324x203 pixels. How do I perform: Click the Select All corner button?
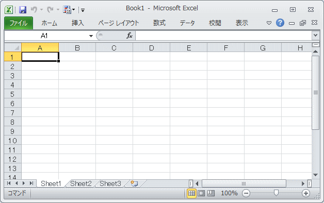[13, 47]
